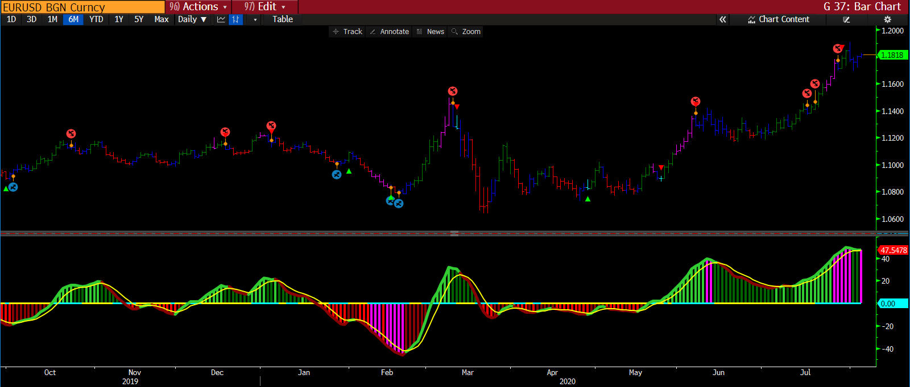
Task: Click red sell signal at late July high
Action: [x=838, y=49]
